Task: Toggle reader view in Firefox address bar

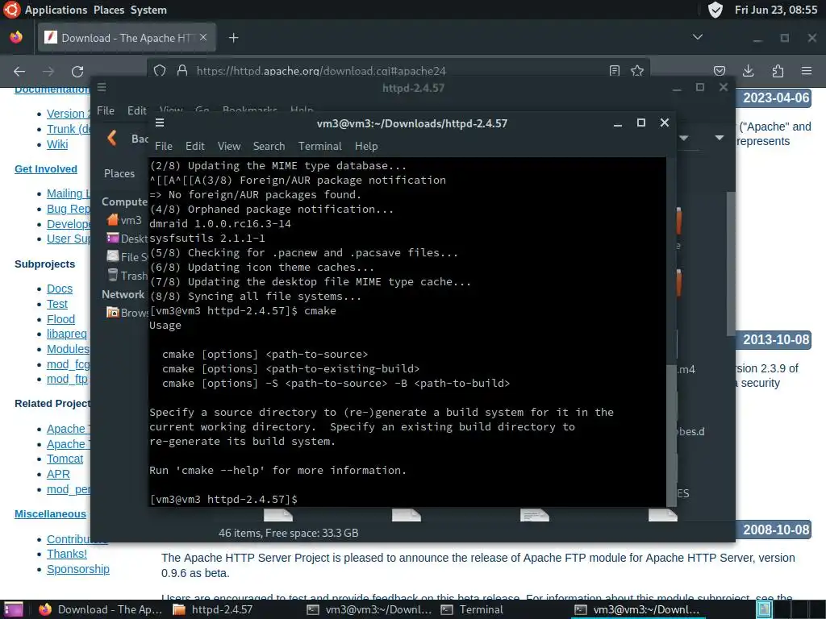Action: tap(614, 71)
